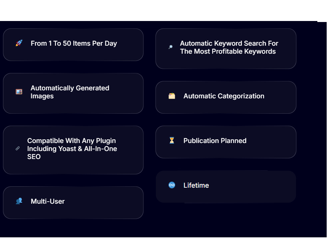Click the rocket icon

pyautogui.click(x=19, y=43)
